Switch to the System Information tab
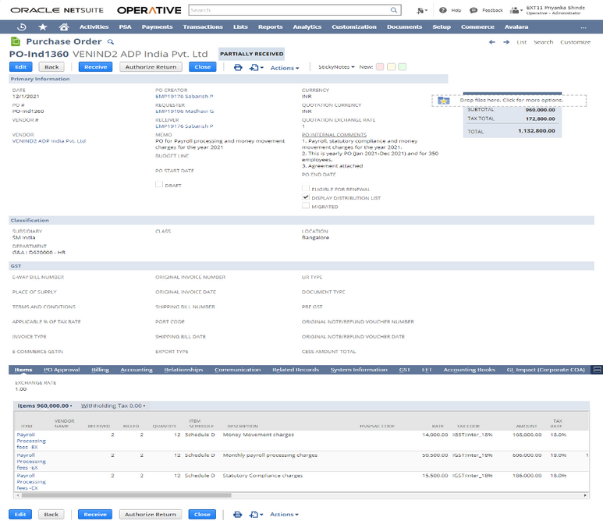603x528 pixels. pos(359,370)
